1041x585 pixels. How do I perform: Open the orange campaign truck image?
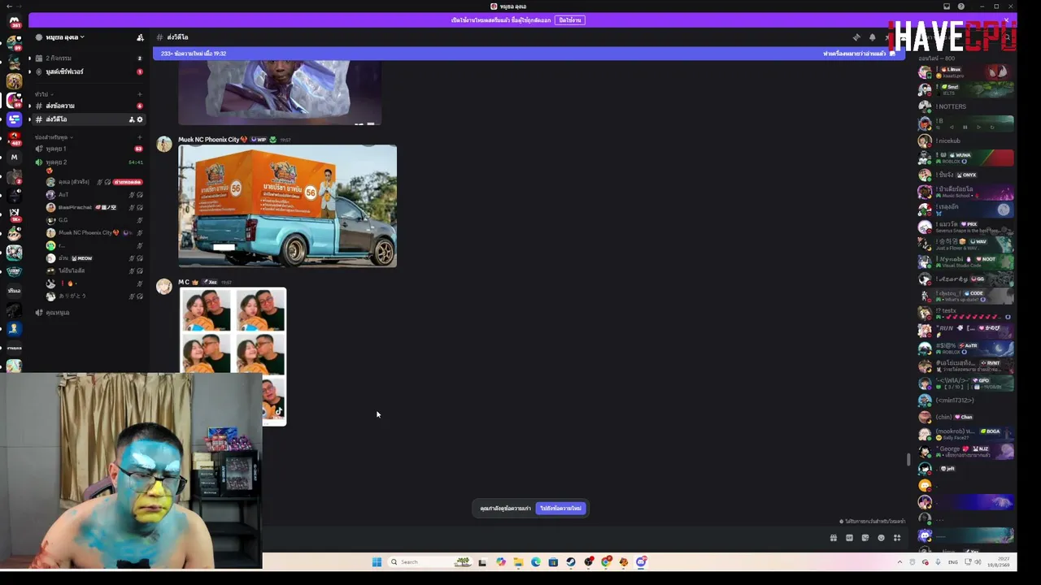[288, 206]
